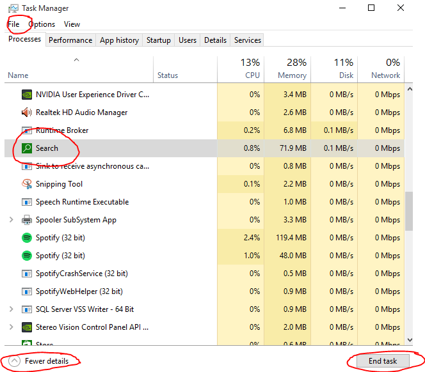425x372 pixels.
Task: Click the NVIDIA User Experience Driver icon
Action: 27,95
